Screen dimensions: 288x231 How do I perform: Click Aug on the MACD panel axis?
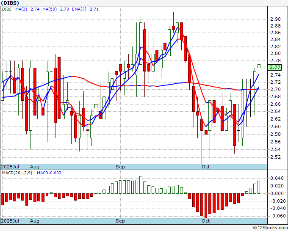point(35,221)
